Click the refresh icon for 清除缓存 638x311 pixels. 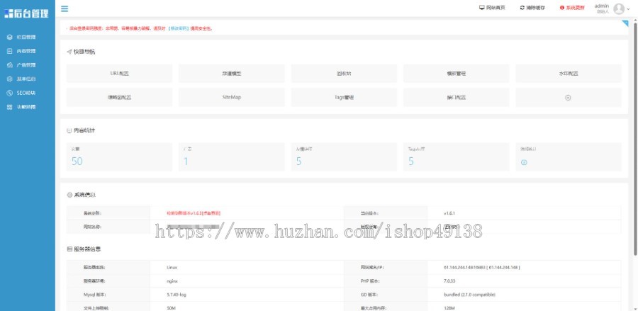522,8
